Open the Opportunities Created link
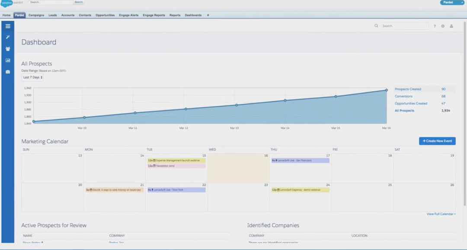 [x=411, y=103]
